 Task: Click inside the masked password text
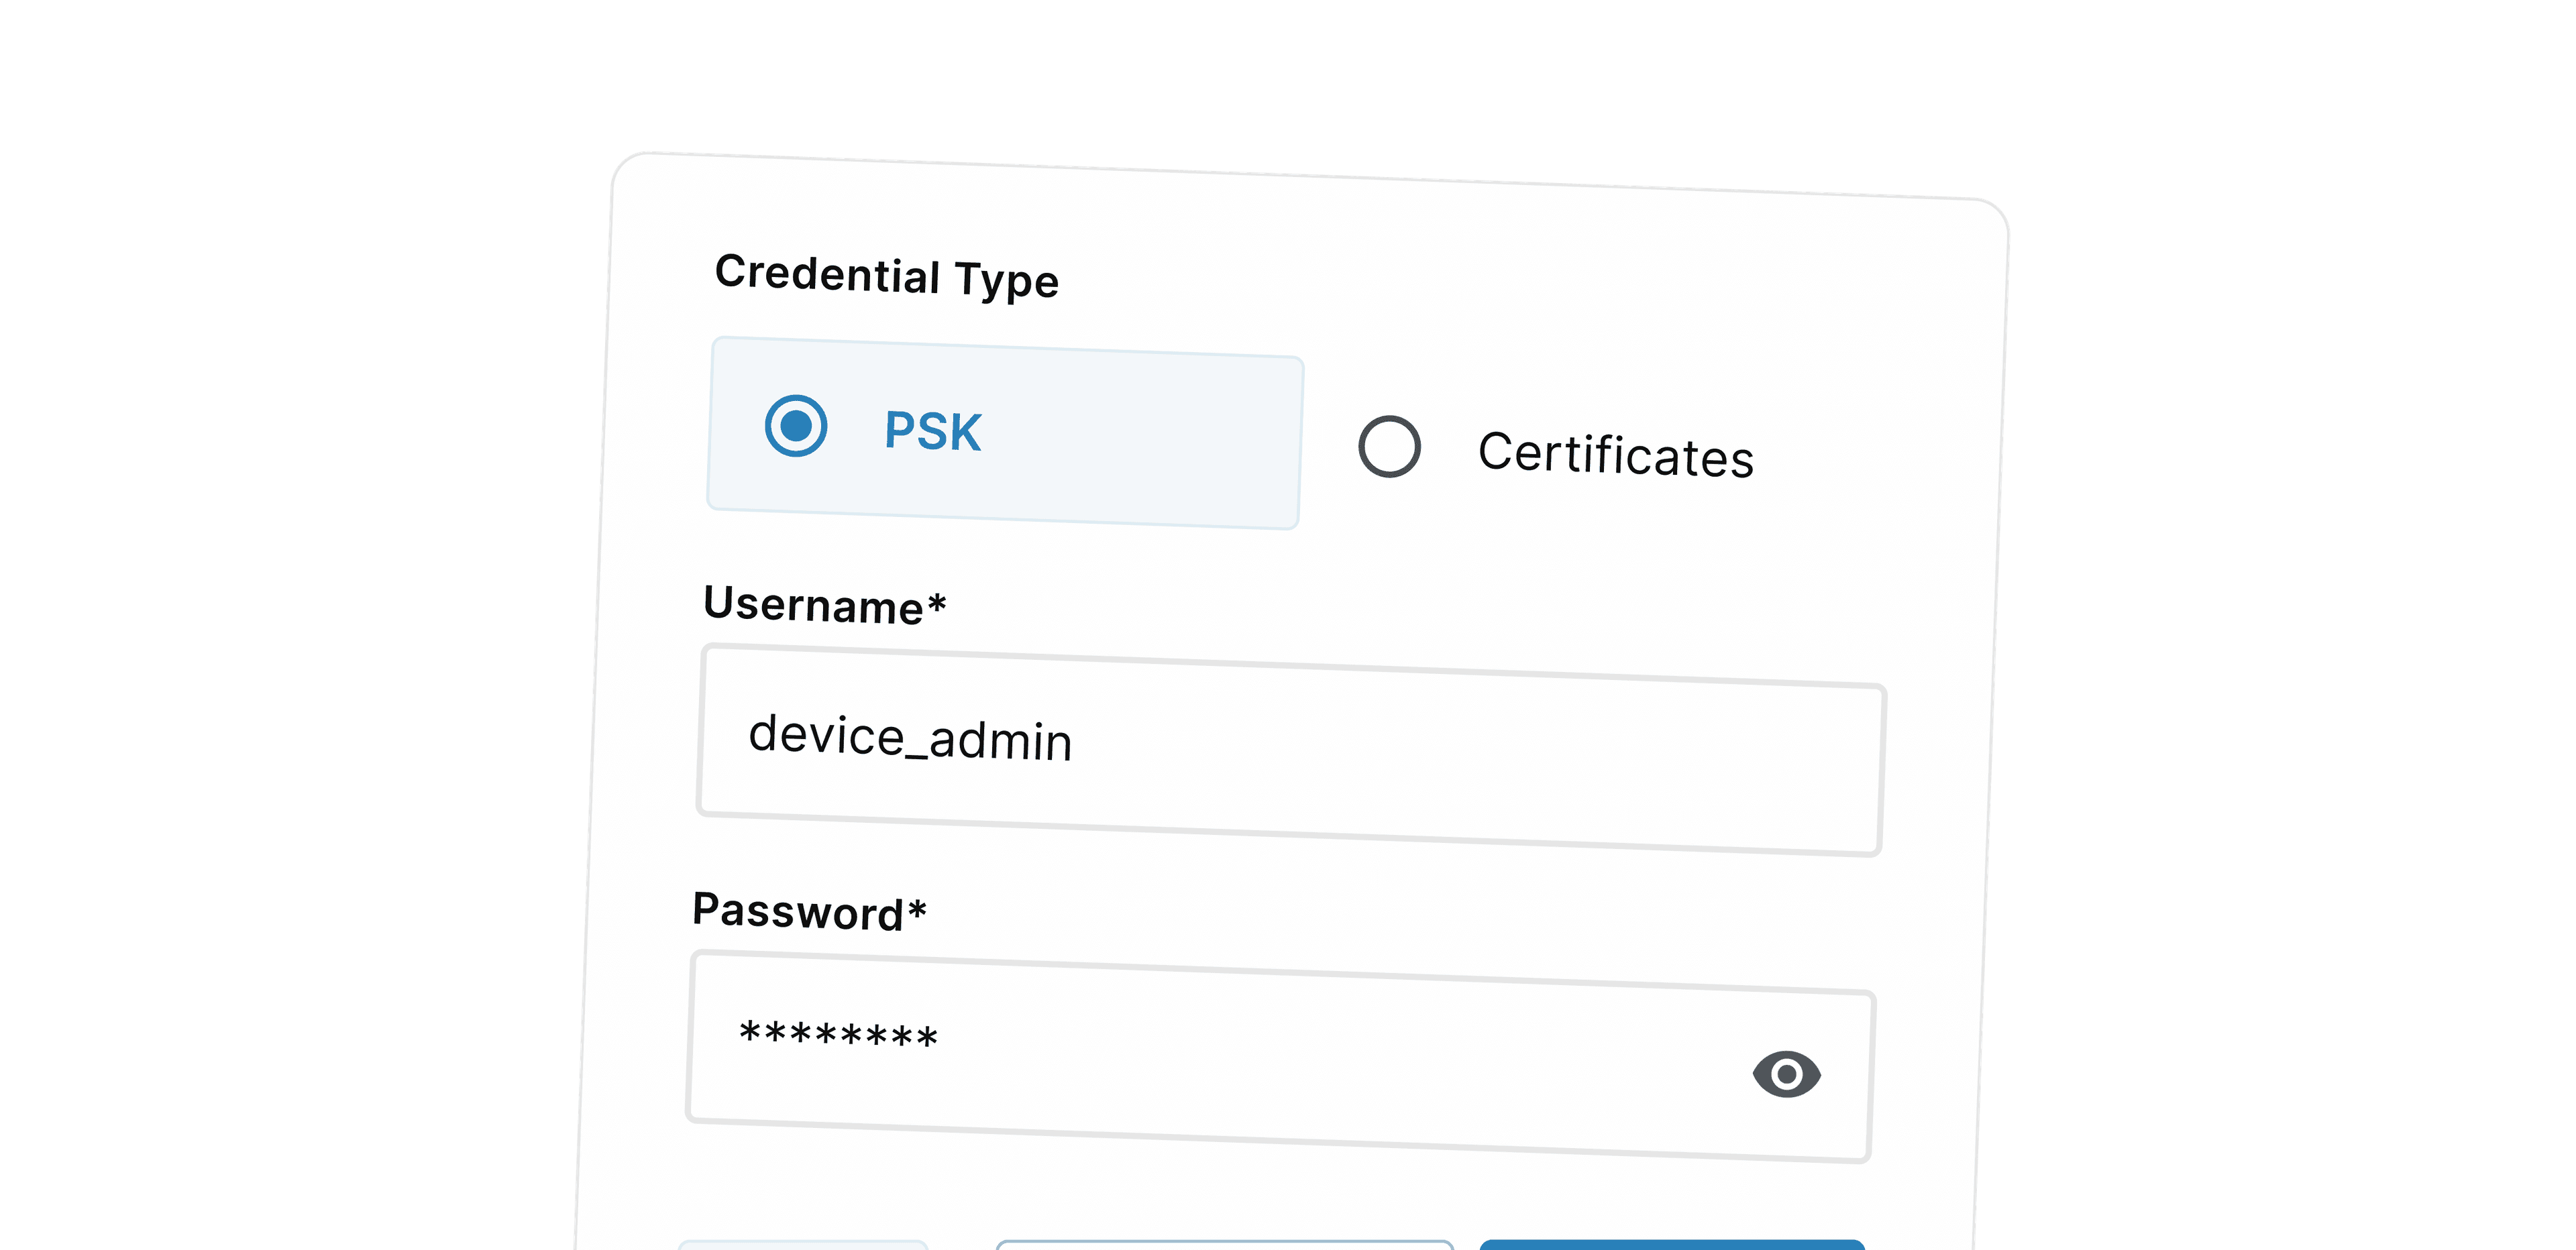coord(840,1037)
